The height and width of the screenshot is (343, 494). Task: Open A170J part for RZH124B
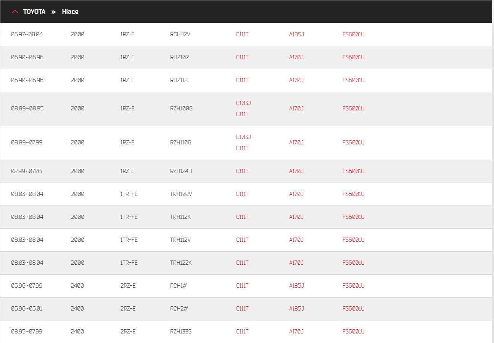(x=296, y=171)
